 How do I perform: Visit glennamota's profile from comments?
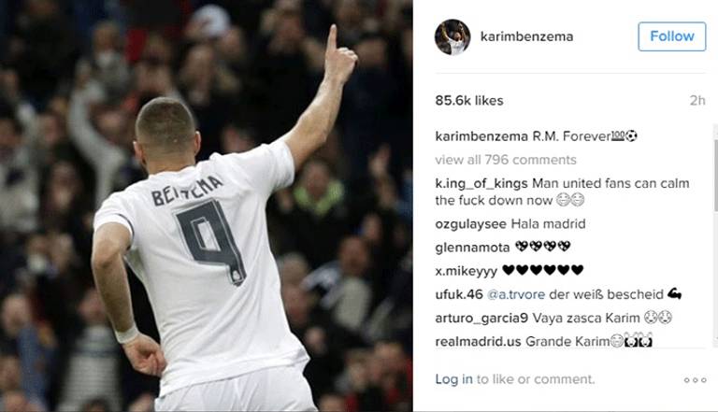coord(472,248)
